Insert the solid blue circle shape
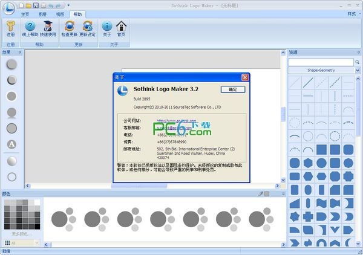This screenshot has width=363, height=255. (322, 163)
